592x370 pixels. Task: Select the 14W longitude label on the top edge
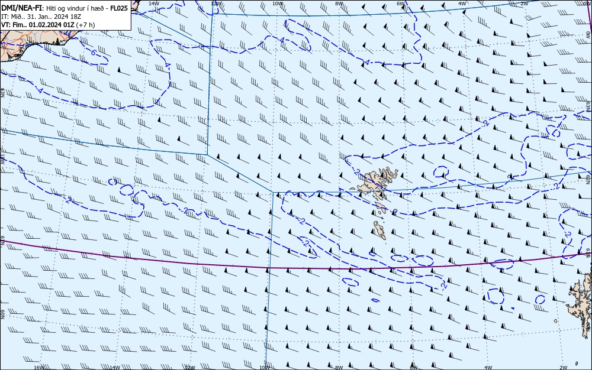click(154, 3)
